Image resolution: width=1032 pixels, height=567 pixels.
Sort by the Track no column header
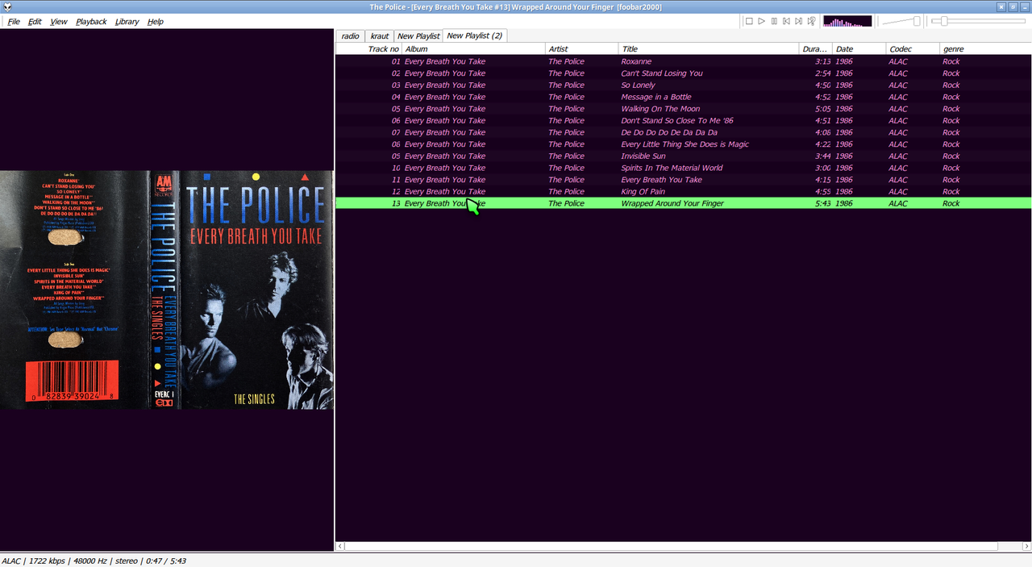tap(368, 49)
